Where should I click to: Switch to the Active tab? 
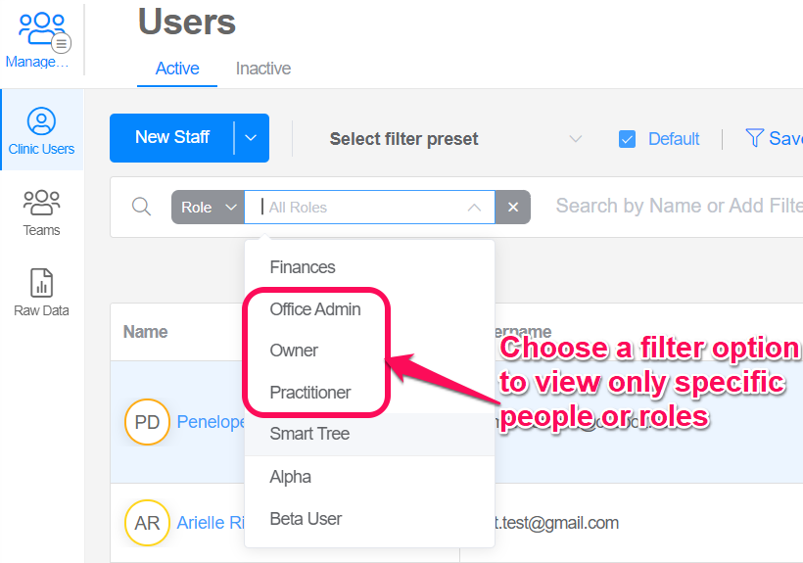click(x=177, y=69)
